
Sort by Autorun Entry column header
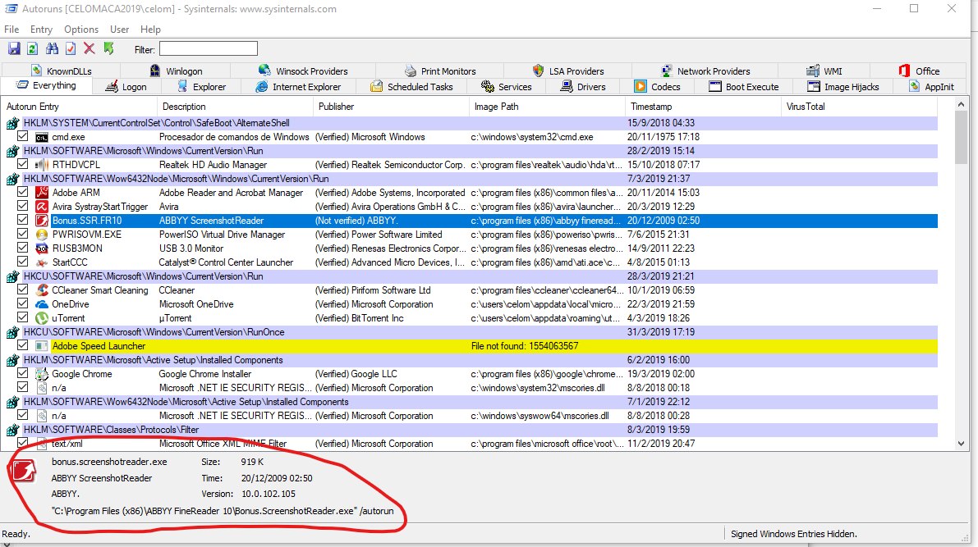click(79, 107)
